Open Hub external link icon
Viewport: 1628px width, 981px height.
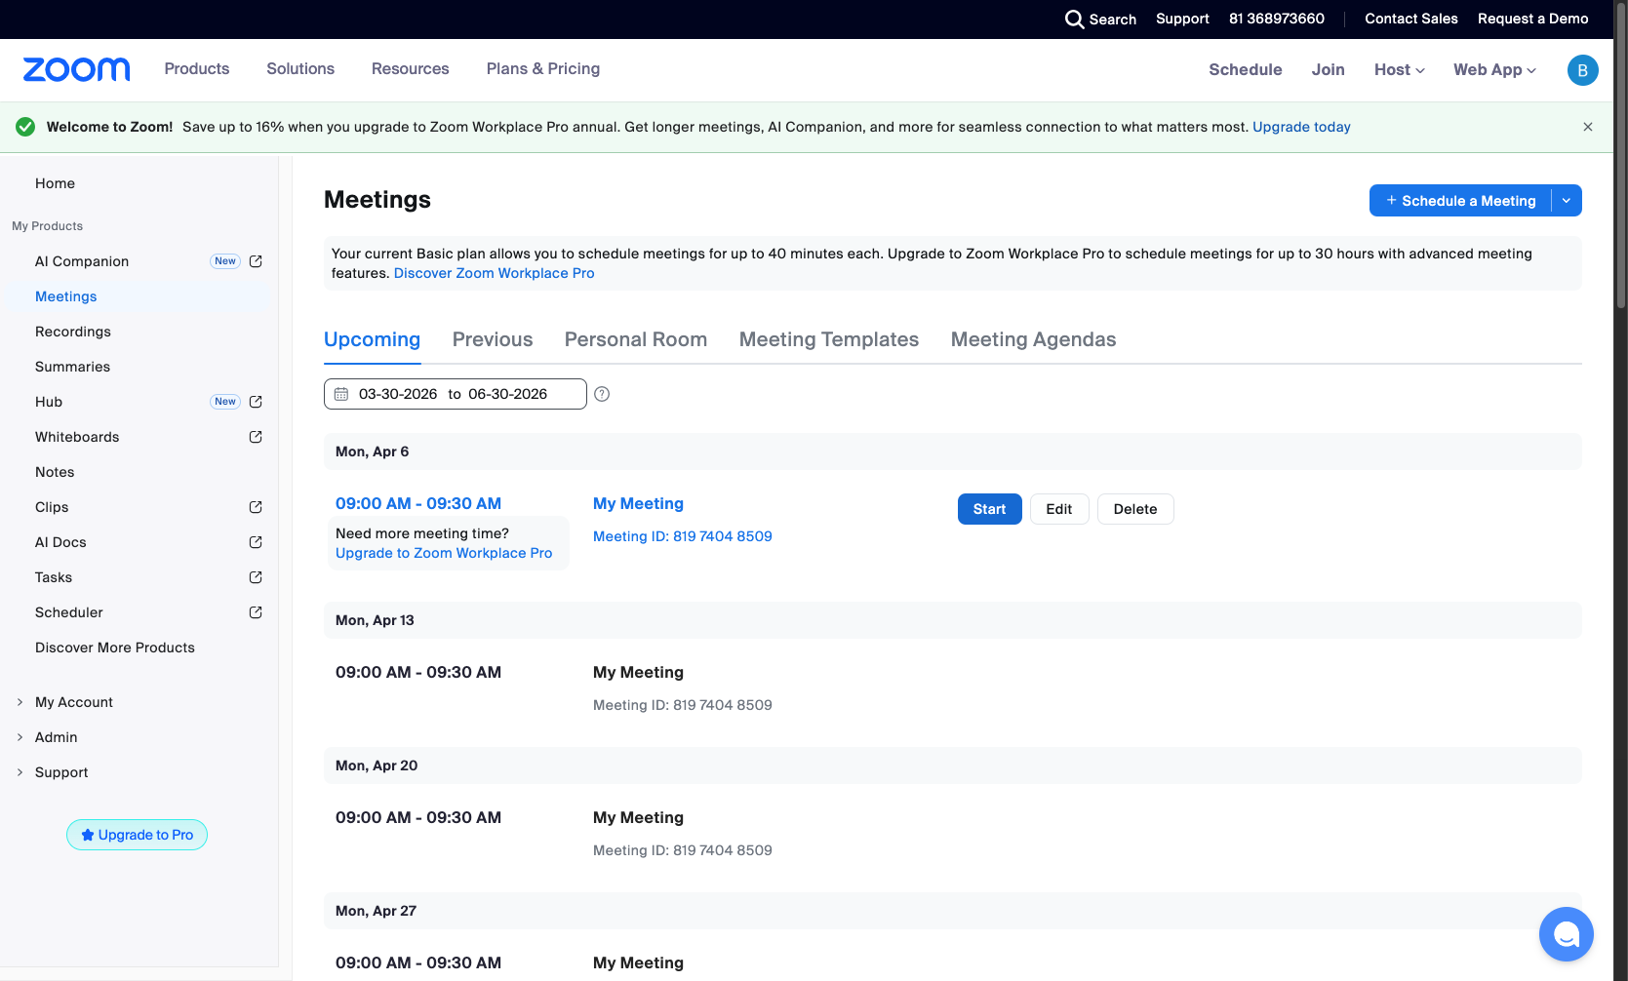256,402
